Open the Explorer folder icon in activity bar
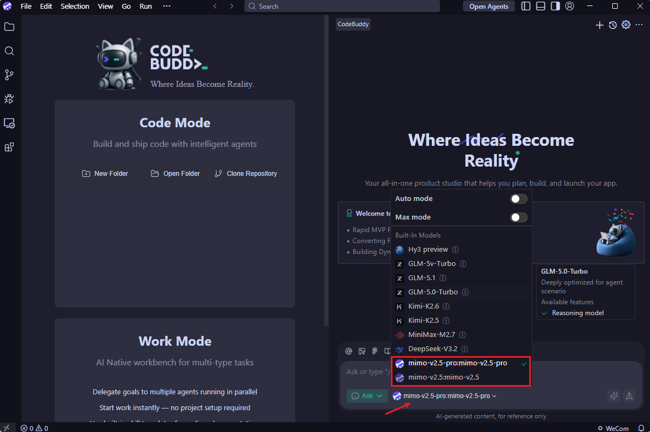 click(x=9, y=27)
